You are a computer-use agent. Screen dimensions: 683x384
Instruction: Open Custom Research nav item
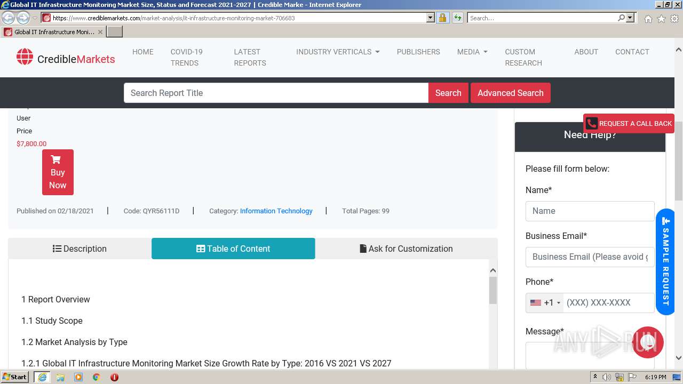(x=523, y=57)
